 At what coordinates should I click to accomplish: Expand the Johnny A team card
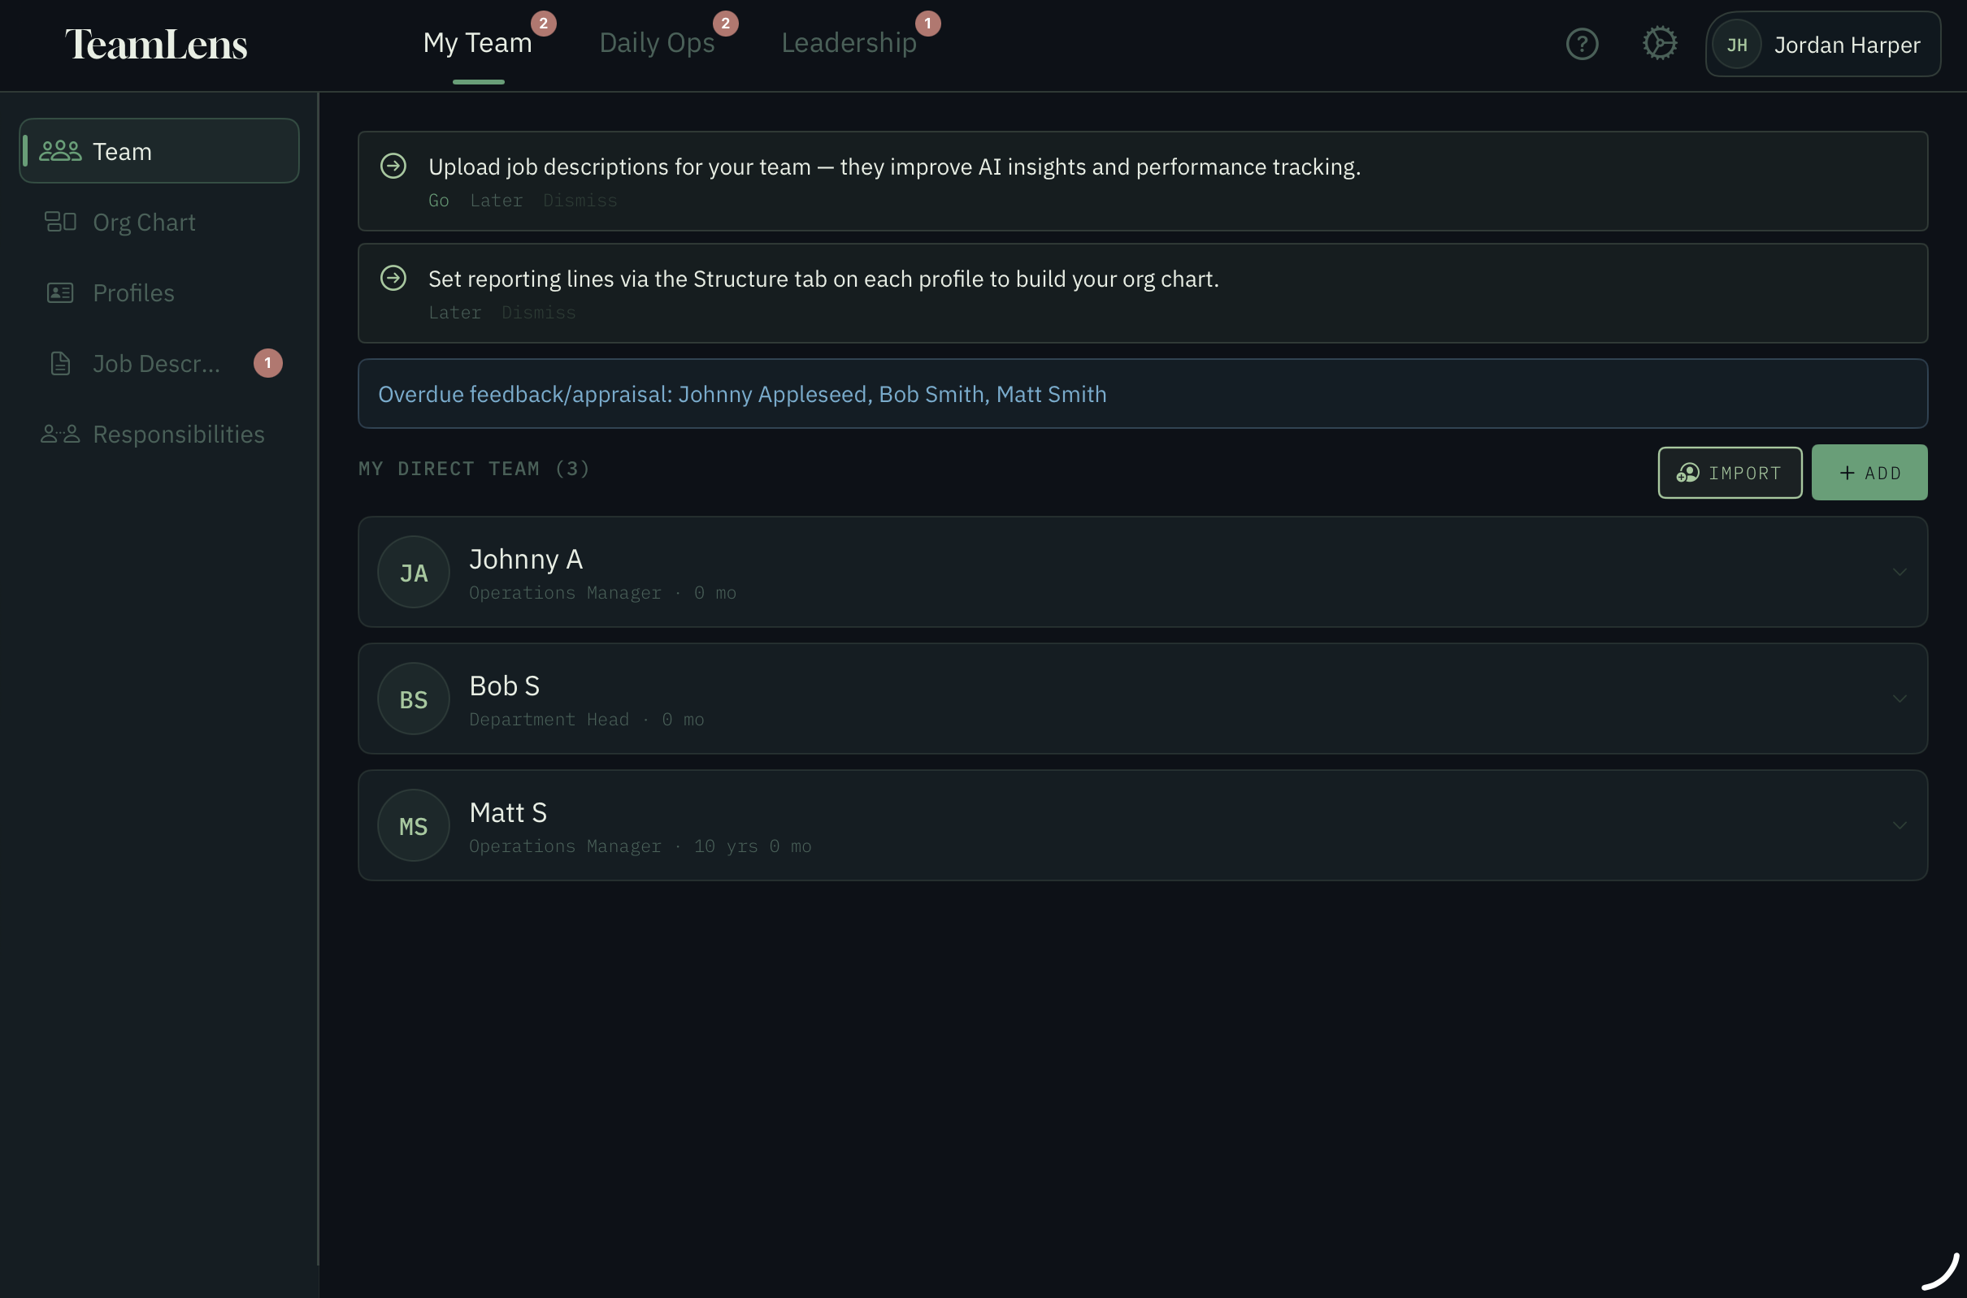(x=1143, y=572)
